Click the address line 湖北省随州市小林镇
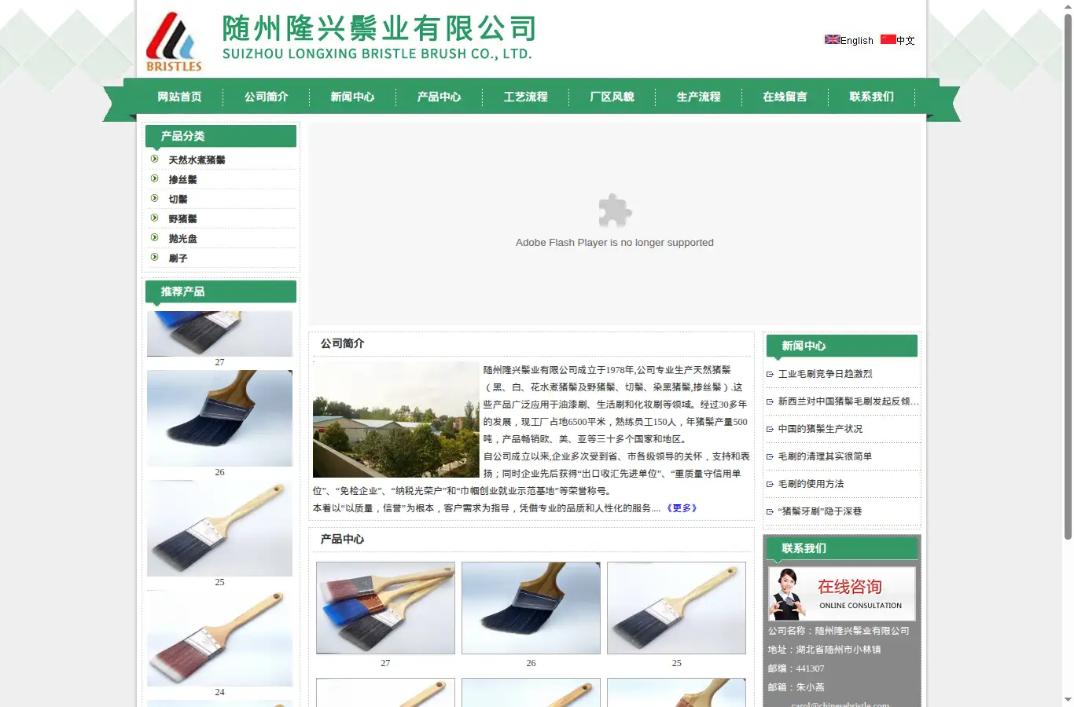This screenshot has width=1074, height=707. click(x=838, y=650)
